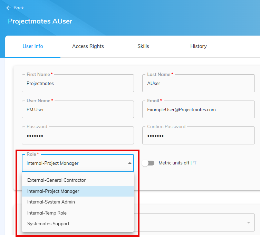Screen dimensions: 260x237
Task: Toggle the Metric units switch
Action: 148,163
